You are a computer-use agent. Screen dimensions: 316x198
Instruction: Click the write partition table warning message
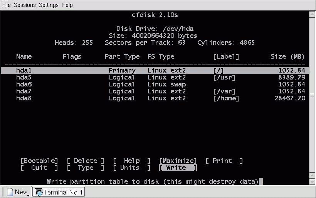(x=153, y=182)
